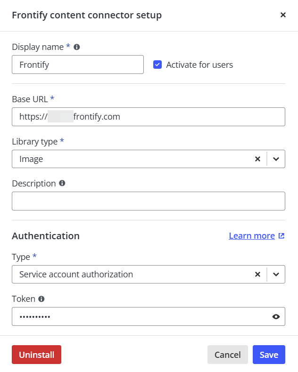Click the Image value in Library type

pos(31,159)
